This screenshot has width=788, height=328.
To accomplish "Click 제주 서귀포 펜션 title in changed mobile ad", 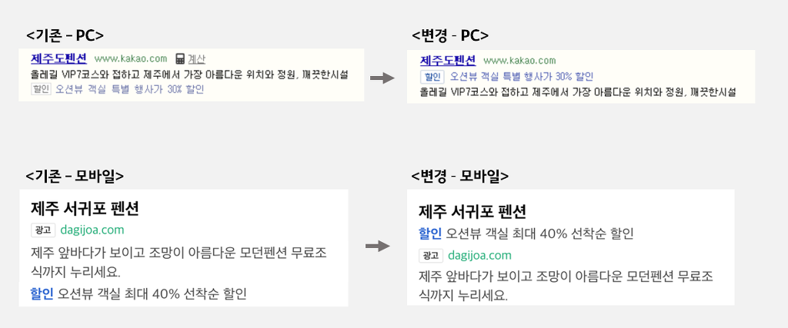I will (x=472, y=211).
